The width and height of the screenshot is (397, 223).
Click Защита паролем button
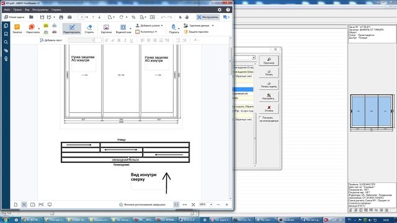(196, 32)
